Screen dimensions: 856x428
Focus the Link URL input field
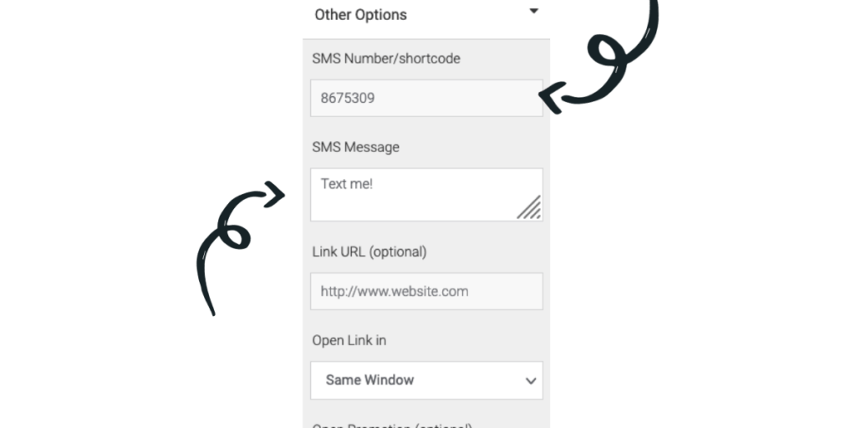[x=426, y=292]
